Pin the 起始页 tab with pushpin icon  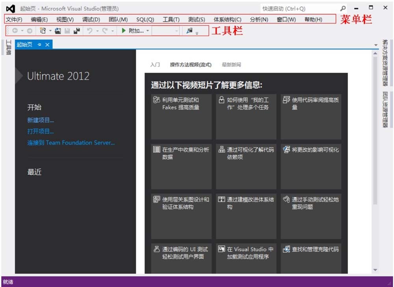39,45
